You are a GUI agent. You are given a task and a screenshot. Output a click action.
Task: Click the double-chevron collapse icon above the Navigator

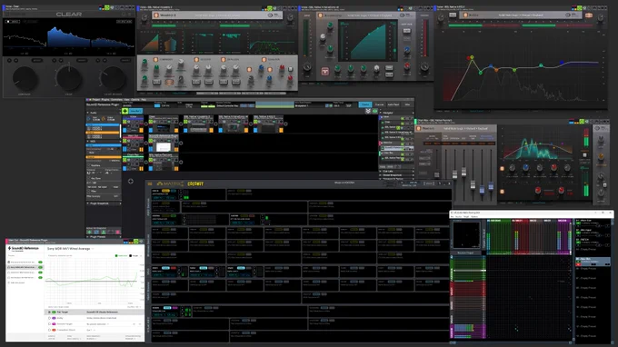[368, 111]
